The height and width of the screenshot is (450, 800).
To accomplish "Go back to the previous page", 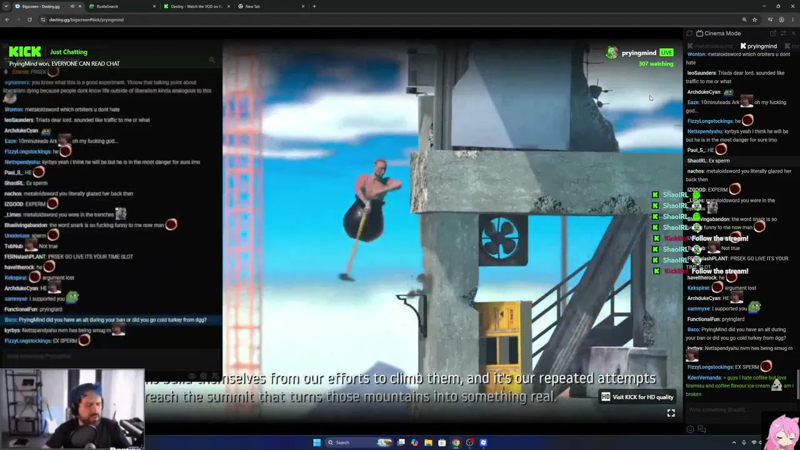I will [7, 19].
